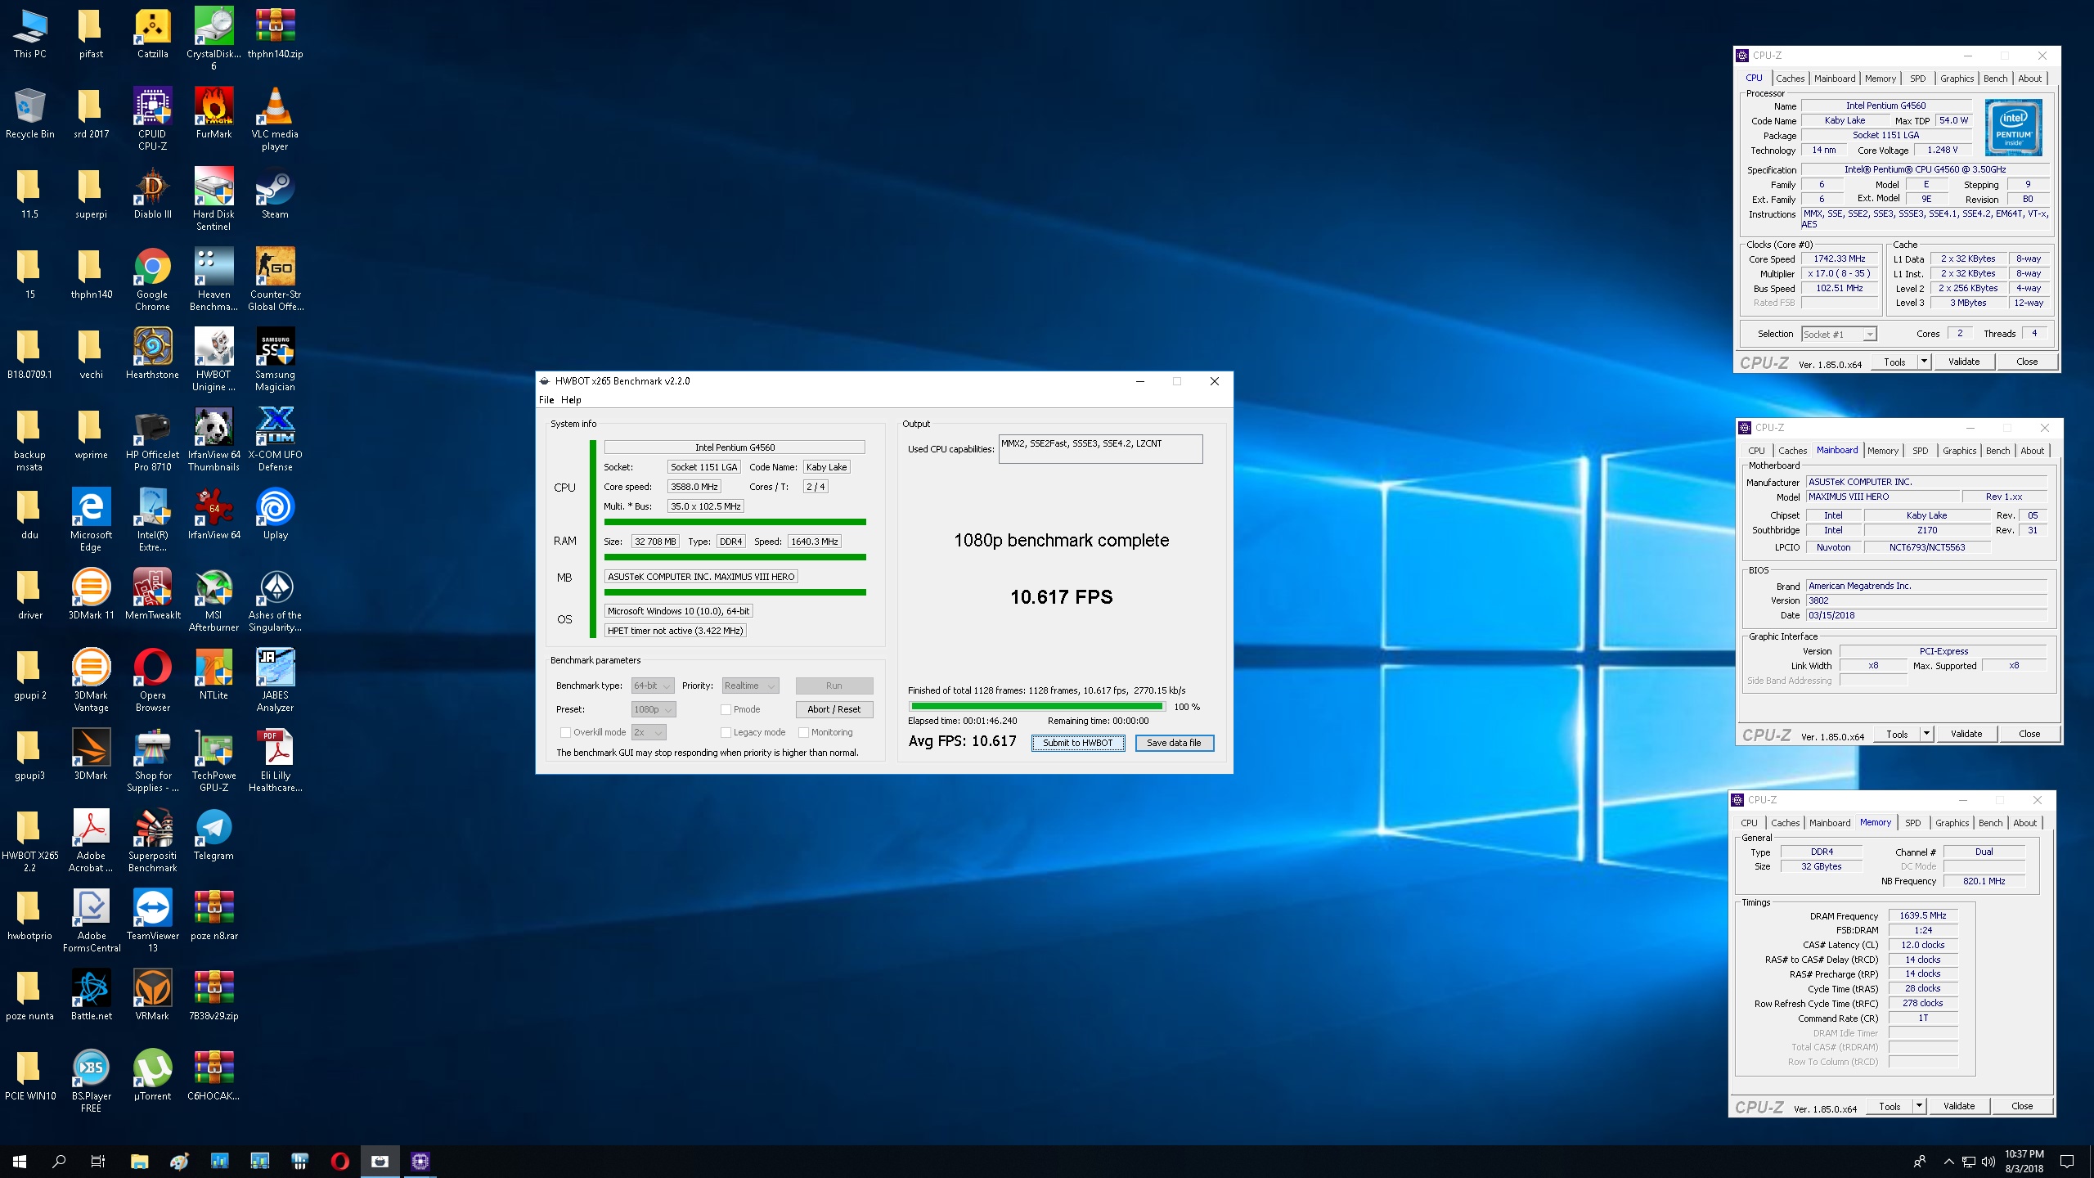Viewport: 2094px width, 1178px height.
Task: Open Socket #1 selection dropdown in CPU-Z
Action: pos(1839,334)
